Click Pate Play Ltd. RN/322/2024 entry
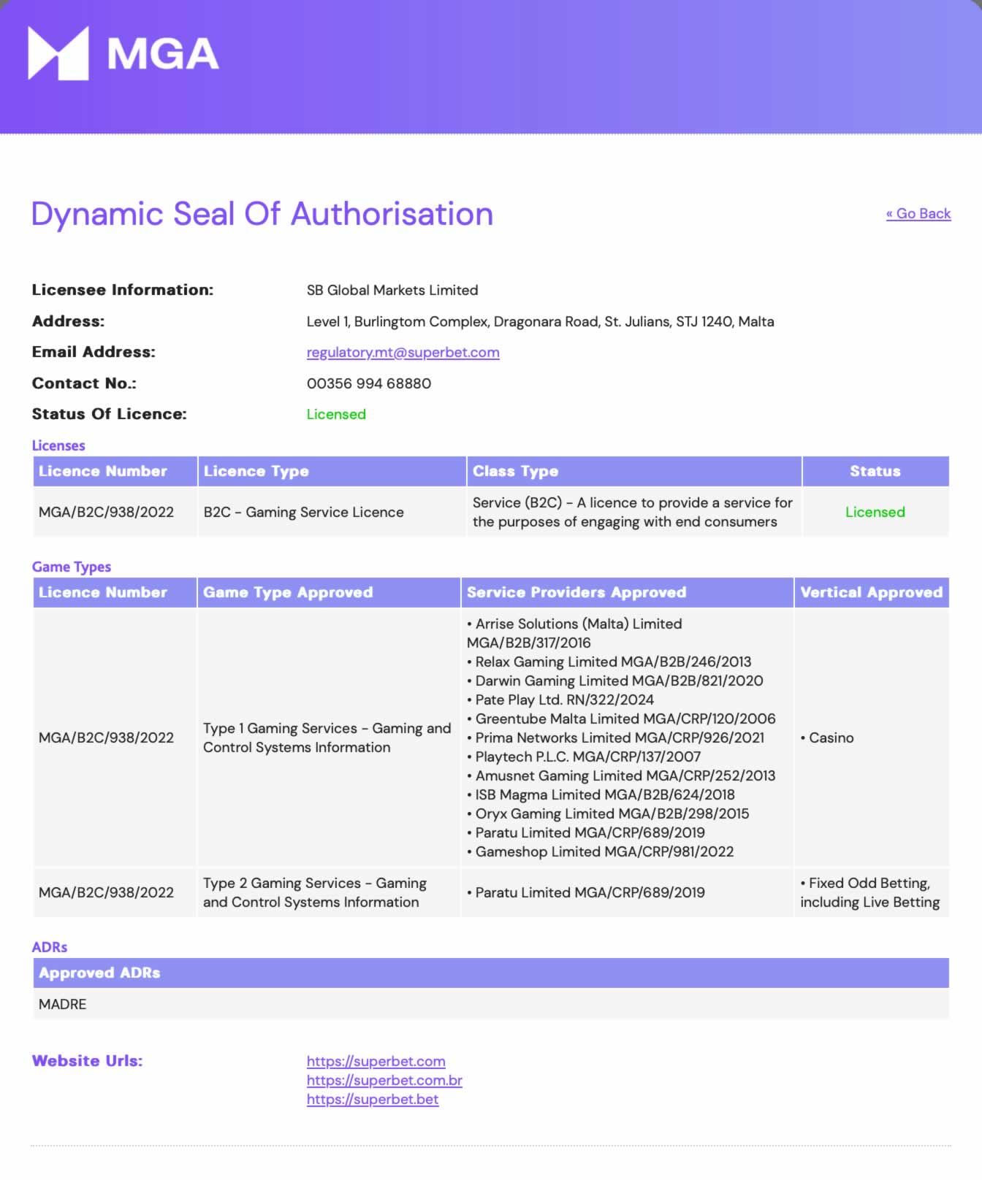The image size is (982, 1180). click(x=560, y=700)
